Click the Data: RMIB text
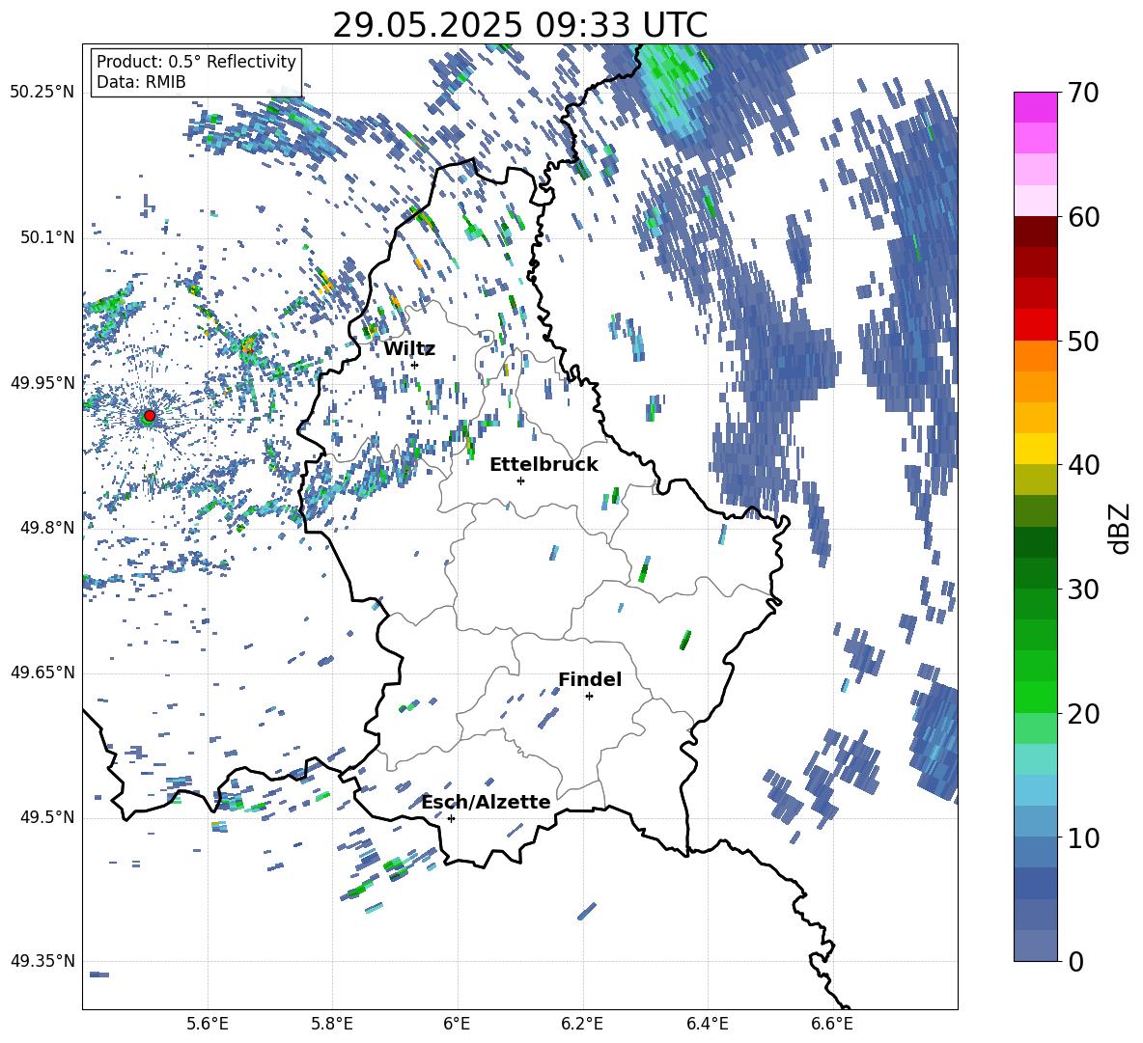Screen dimensions: 1143x1043 141,82
